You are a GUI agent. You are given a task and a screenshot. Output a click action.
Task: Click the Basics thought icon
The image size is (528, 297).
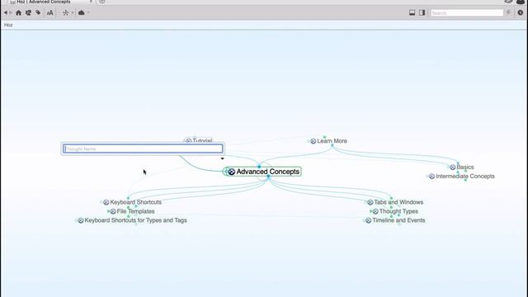click(x=453, y=167)
